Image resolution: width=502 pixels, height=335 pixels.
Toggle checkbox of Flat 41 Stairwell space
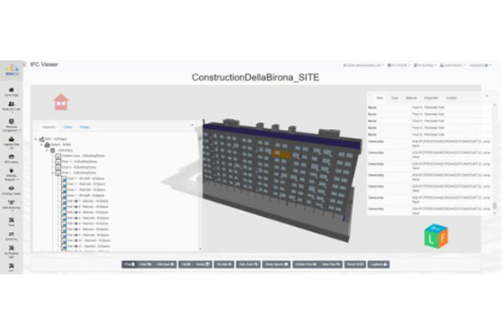64,240
